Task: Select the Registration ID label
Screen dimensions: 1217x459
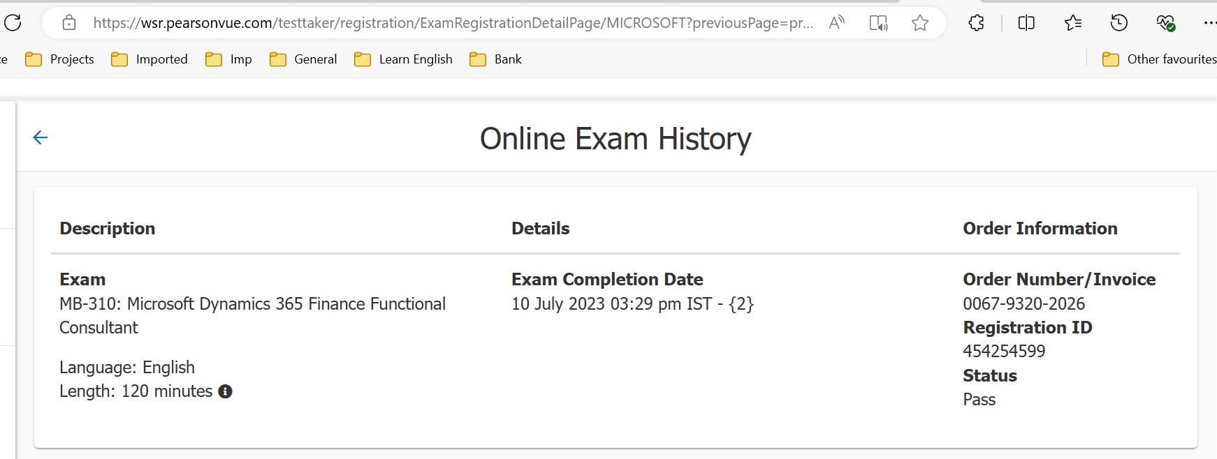Action: point(1028,328)
